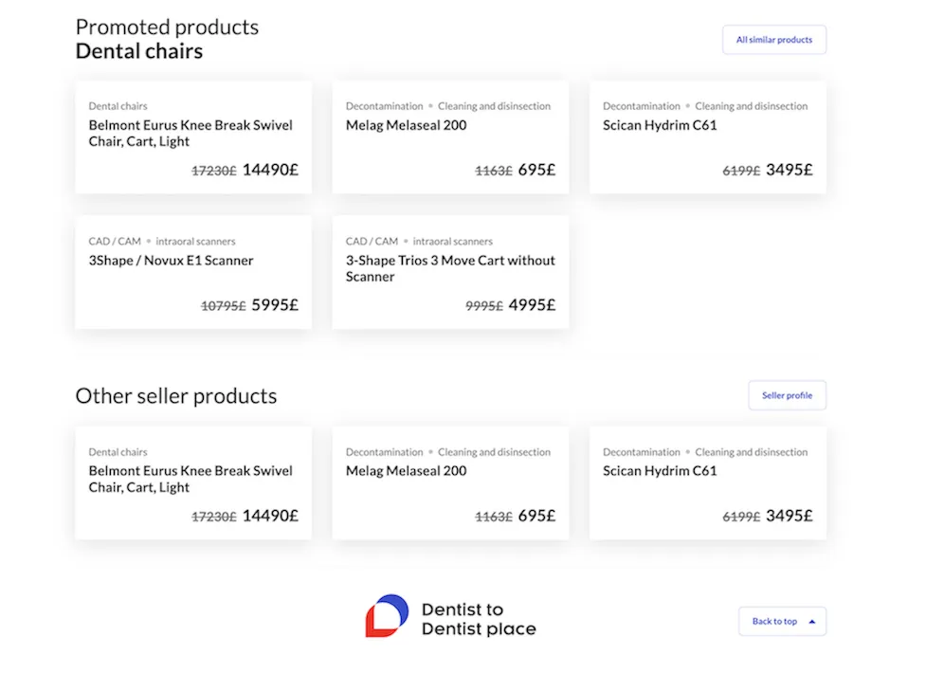Open Belmont Eurus chair under Other seller products
926x673 pixels.
[193, 482]
